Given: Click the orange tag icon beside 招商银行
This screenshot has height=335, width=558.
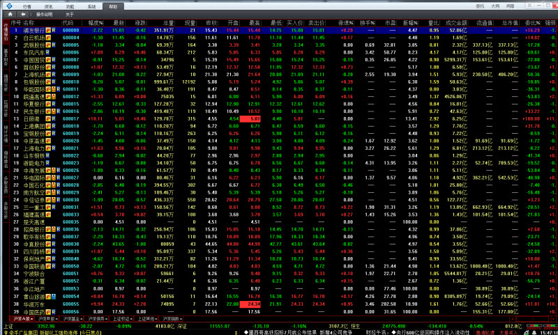Looking at the screenshot, I should [x=48, y=230].
